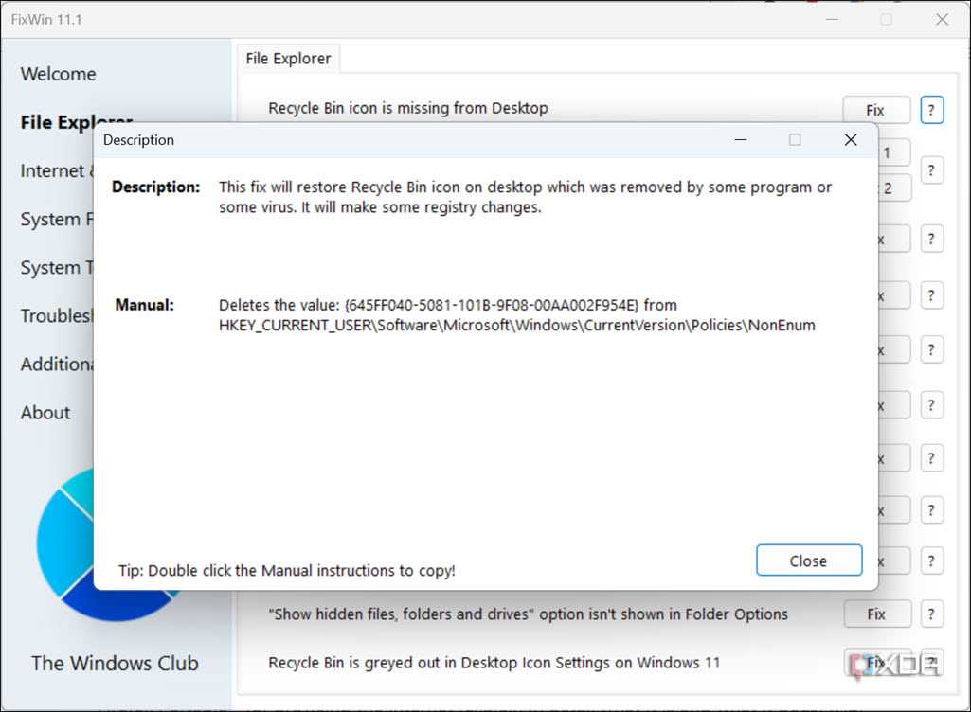This screenshot has width=971, height=712.
Task: Click the Troubleshooters sidebar item
Action: (56, 315)
